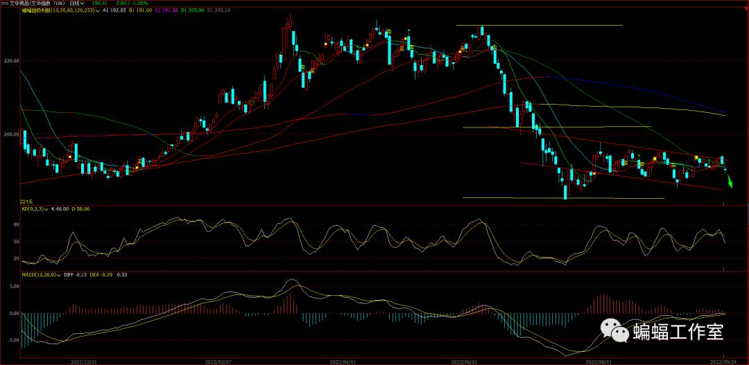Open the KD(9,3,3) indicator dropdown
Viewport: 749px width, 365px height.
click(46, 208)
